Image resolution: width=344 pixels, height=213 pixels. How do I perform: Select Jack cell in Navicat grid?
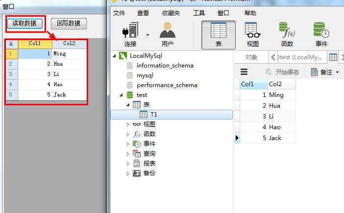[x=282, y=138]
